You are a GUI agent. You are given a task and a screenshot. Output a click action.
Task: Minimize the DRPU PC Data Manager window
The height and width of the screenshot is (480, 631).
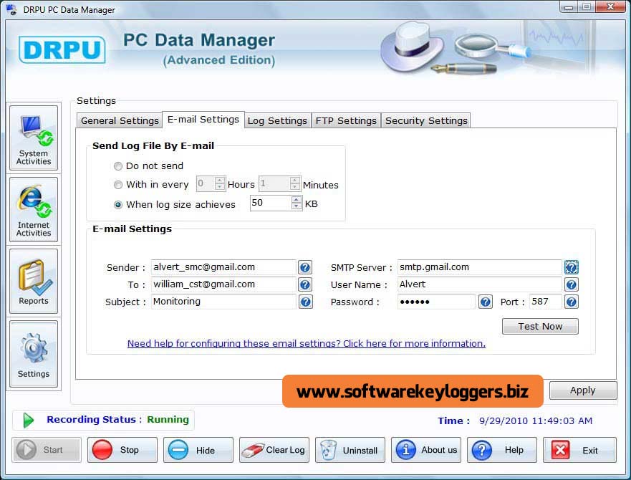click(569, 7)
